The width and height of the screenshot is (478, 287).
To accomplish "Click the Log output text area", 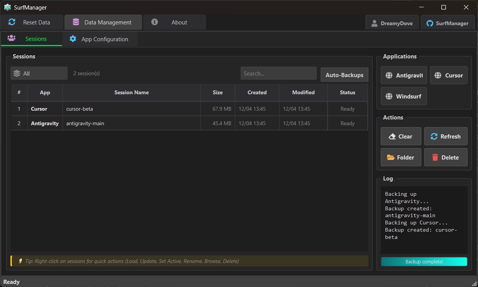I will click(x=424, y=220).
